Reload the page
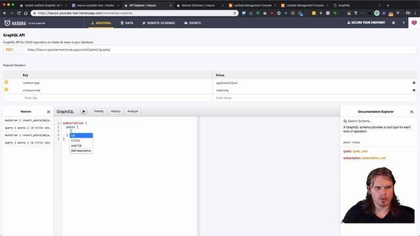The width and height of the screenshot is (420, 236). 18,13
